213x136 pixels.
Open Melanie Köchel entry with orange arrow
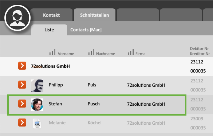22,123
